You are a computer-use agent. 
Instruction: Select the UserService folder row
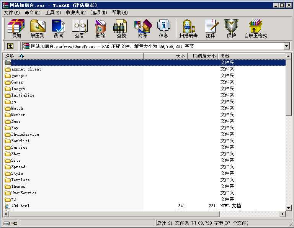(x=144, y=193)
